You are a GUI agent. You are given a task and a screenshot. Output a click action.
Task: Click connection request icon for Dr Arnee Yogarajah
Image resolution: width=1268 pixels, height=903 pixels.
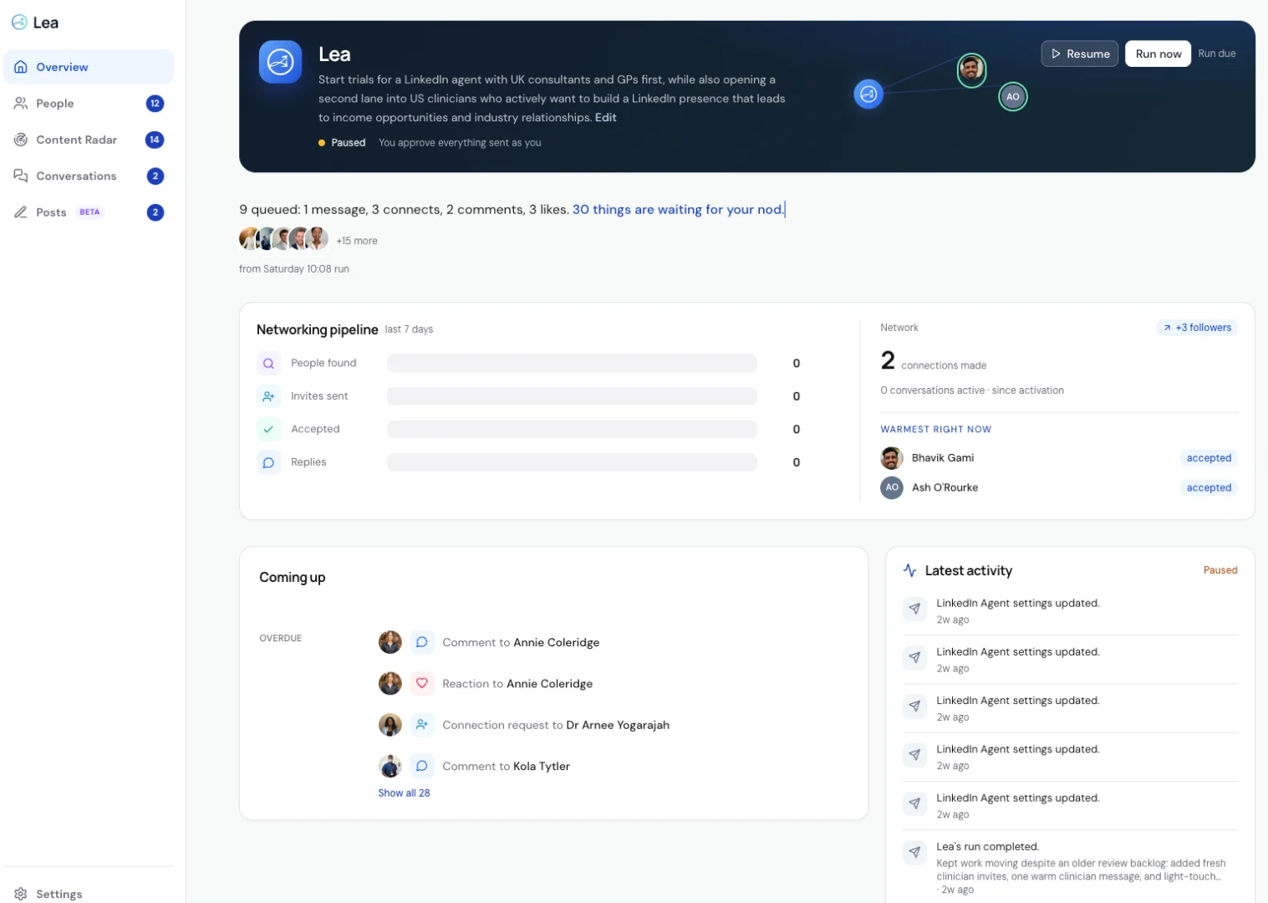pos(422,725)
